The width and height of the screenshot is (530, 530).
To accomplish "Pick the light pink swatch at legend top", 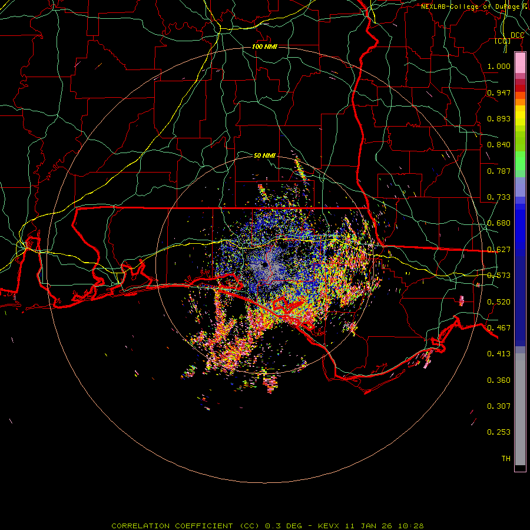I will click(520, 63).
